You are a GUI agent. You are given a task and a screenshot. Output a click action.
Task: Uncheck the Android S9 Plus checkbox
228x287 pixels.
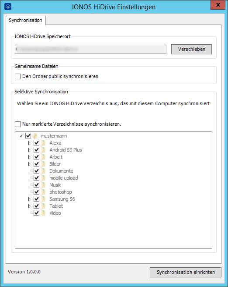[x=37, y=150]
